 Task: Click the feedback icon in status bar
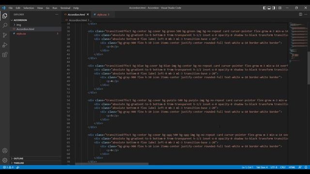[300, 167]
